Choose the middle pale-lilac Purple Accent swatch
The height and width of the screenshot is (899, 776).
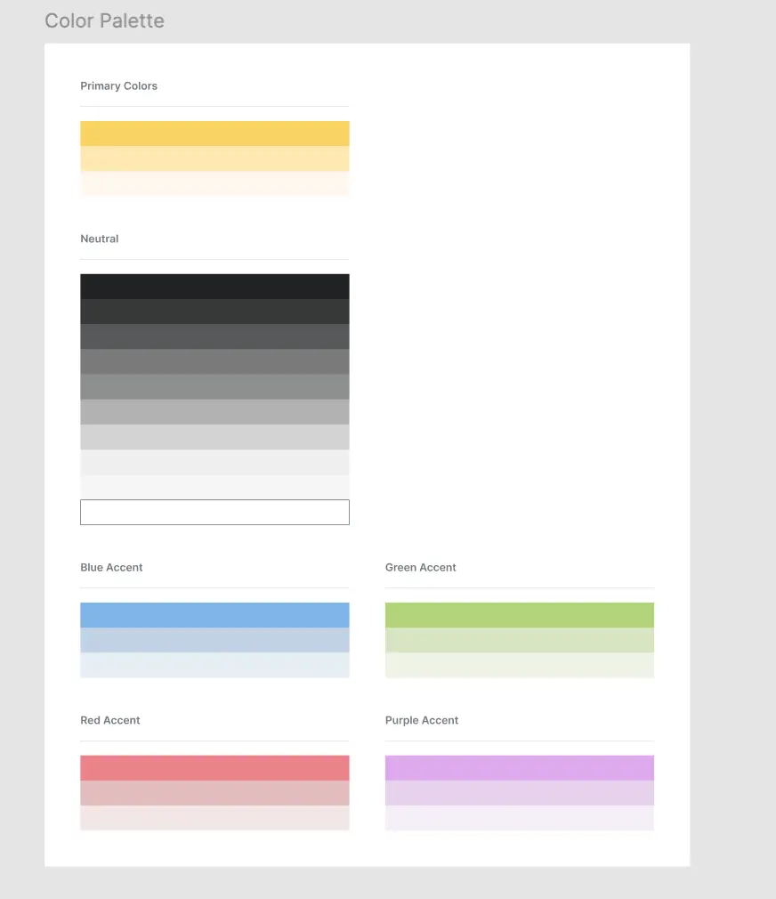coord(519,793)
